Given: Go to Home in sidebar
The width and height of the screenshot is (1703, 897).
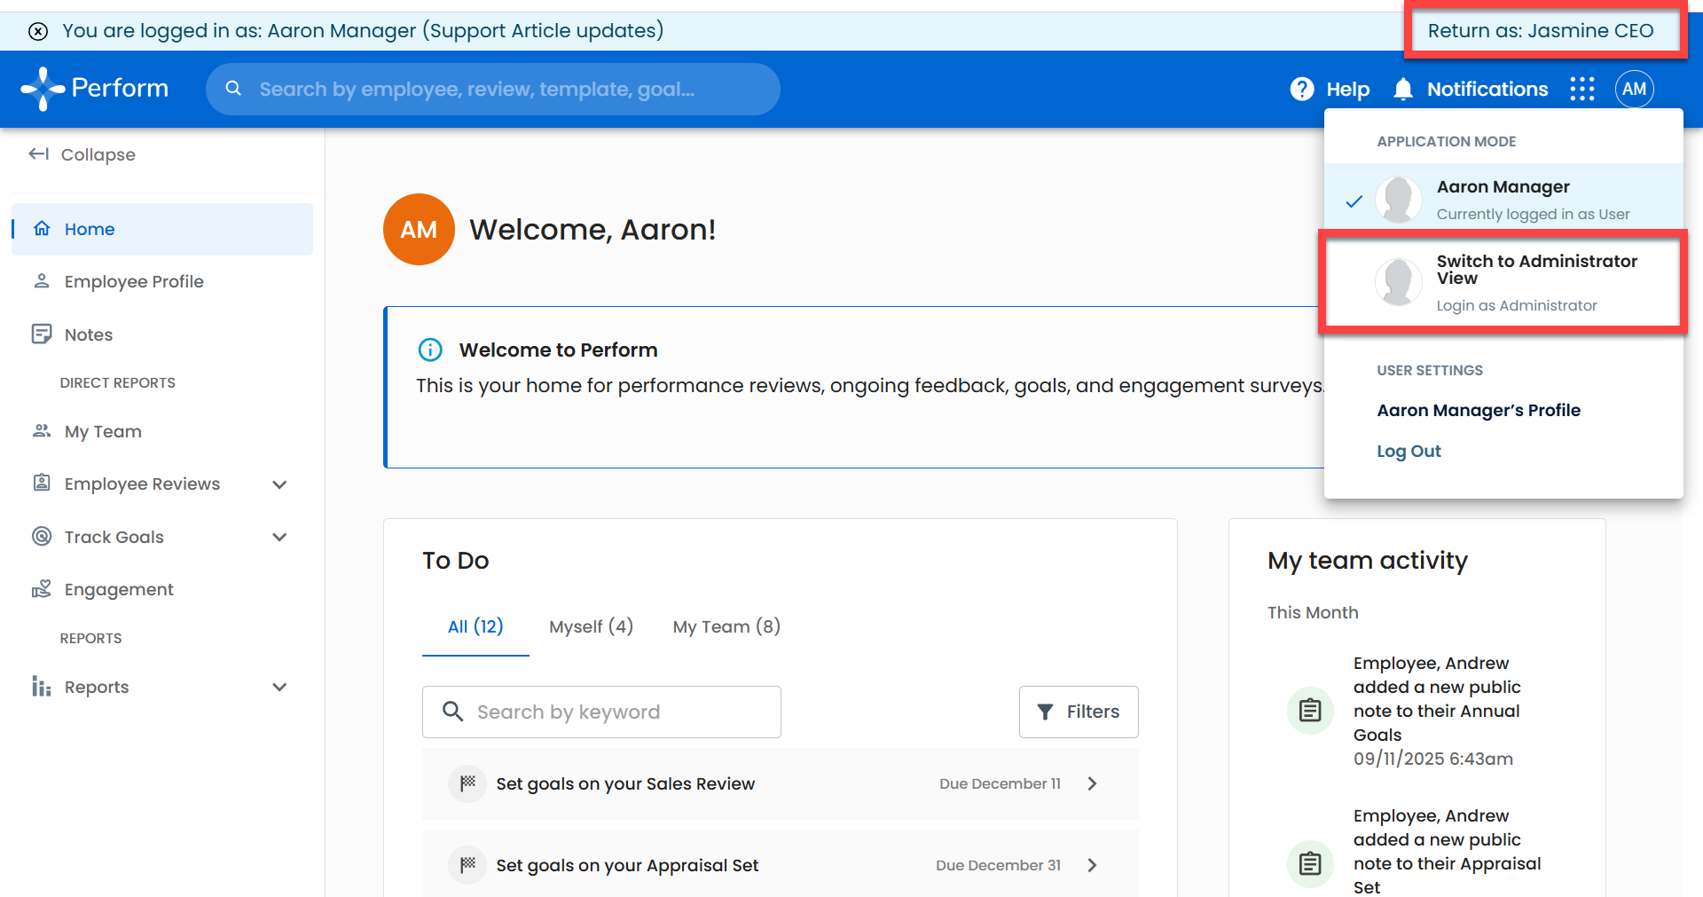Looking at the screenshot, I should pyautogui.click(x=162, y=229).
